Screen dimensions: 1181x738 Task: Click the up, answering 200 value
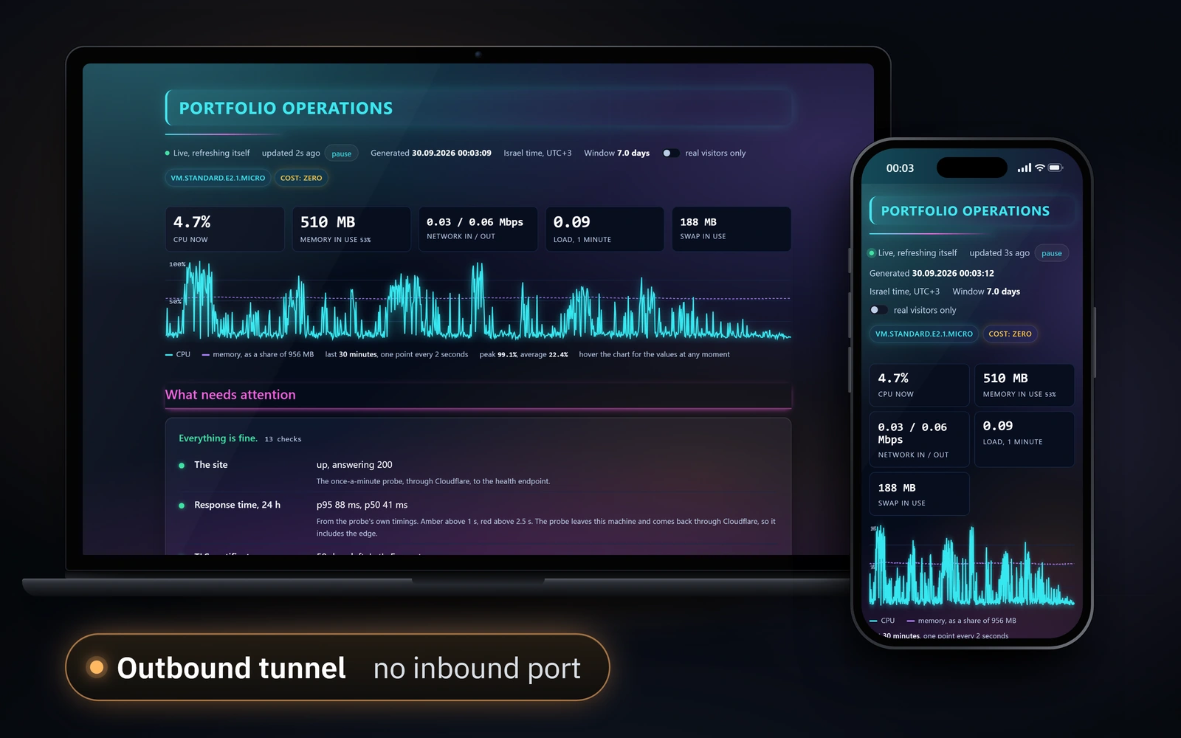[354, 465]
